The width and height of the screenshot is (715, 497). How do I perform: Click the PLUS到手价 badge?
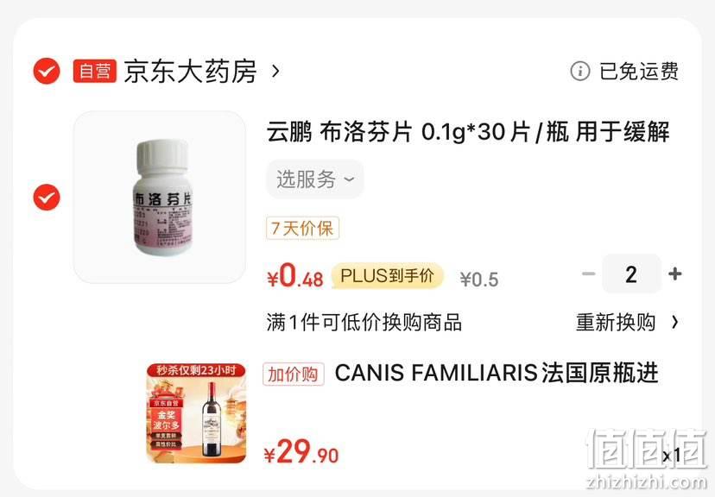[387, 275]
